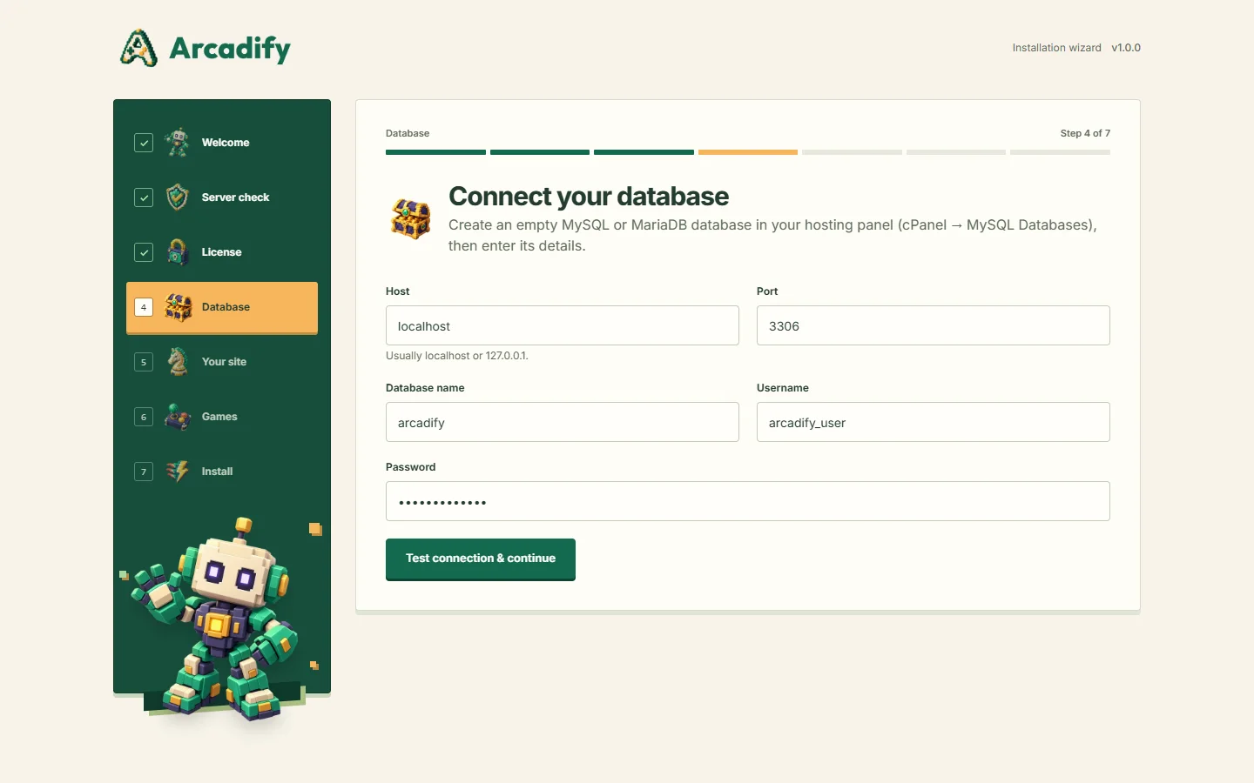
Task: Click the first green progress bar segment
Action: pyautogui.click(x=435, y=152)
